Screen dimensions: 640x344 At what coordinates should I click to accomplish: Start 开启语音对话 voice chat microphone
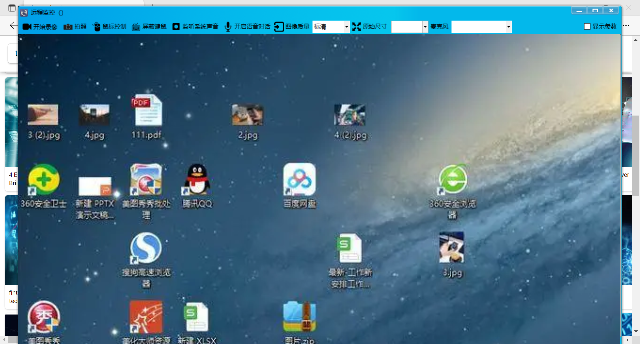228,27
